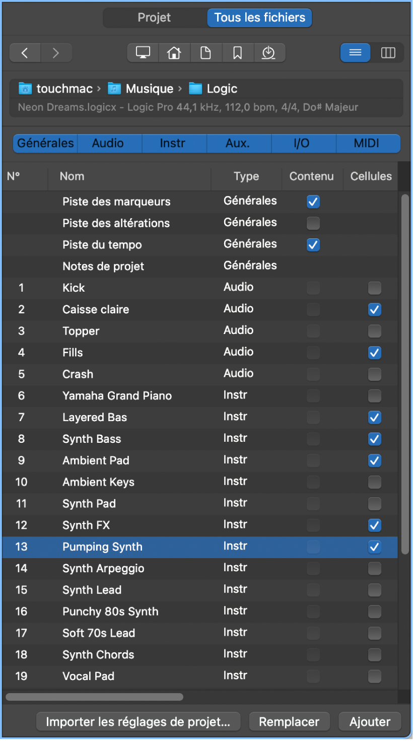Click the forward navigation arrow

tap(56, 53)
